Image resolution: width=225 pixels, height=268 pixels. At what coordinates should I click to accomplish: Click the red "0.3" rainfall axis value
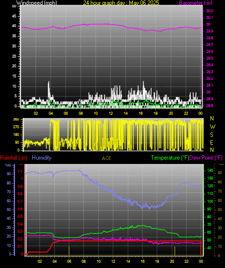[20, 231]
